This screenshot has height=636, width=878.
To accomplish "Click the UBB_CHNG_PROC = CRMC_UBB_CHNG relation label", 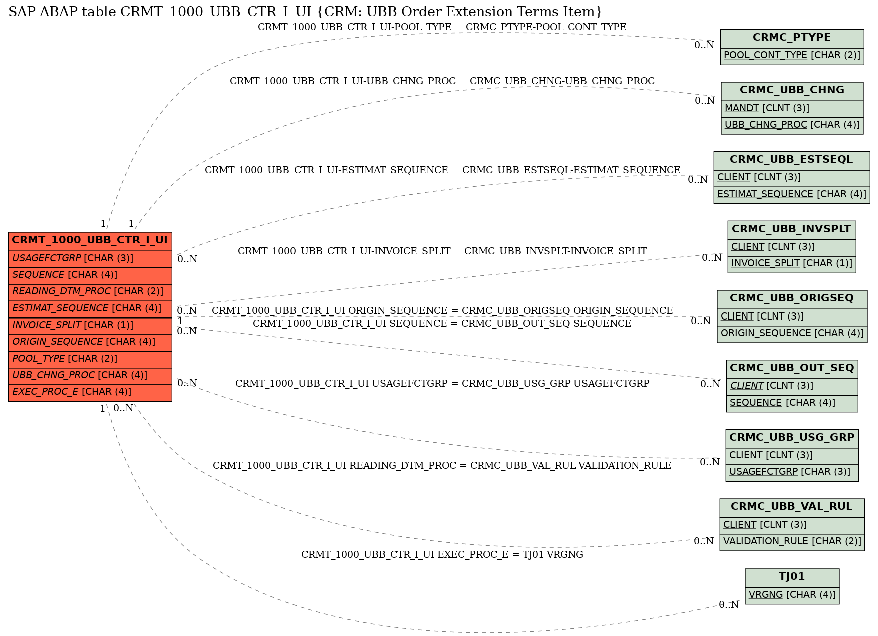I will tap(442, 81).
